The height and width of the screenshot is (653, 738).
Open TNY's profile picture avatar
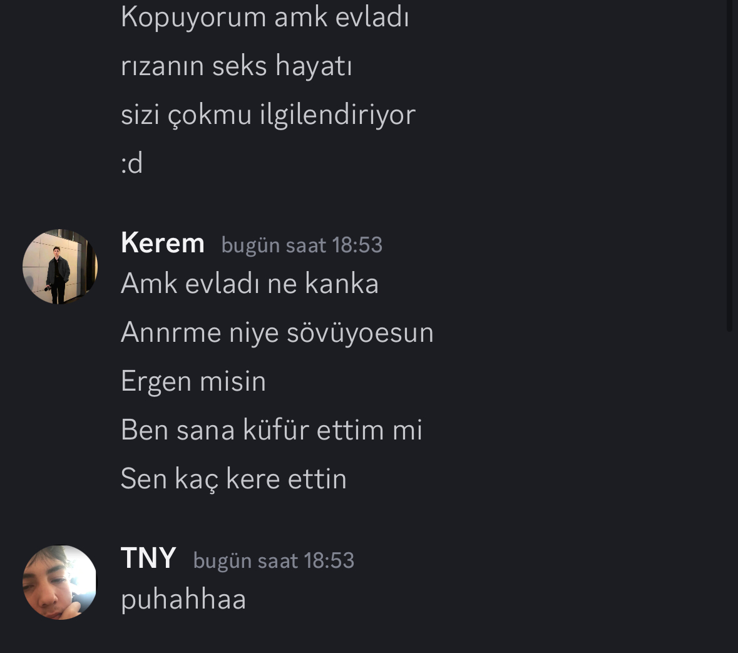(x=59, y=582)
